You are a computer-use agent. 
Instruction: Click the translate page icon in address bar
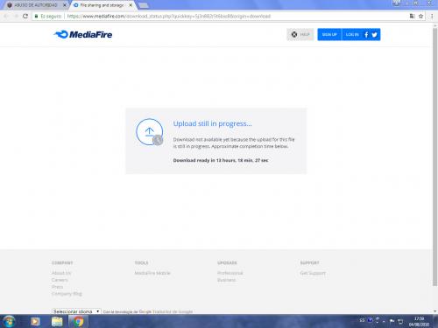coord(412,16)
